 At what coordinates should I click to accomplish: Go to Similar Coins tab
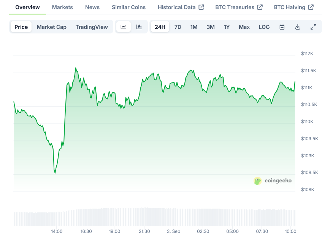click(129, 7)
